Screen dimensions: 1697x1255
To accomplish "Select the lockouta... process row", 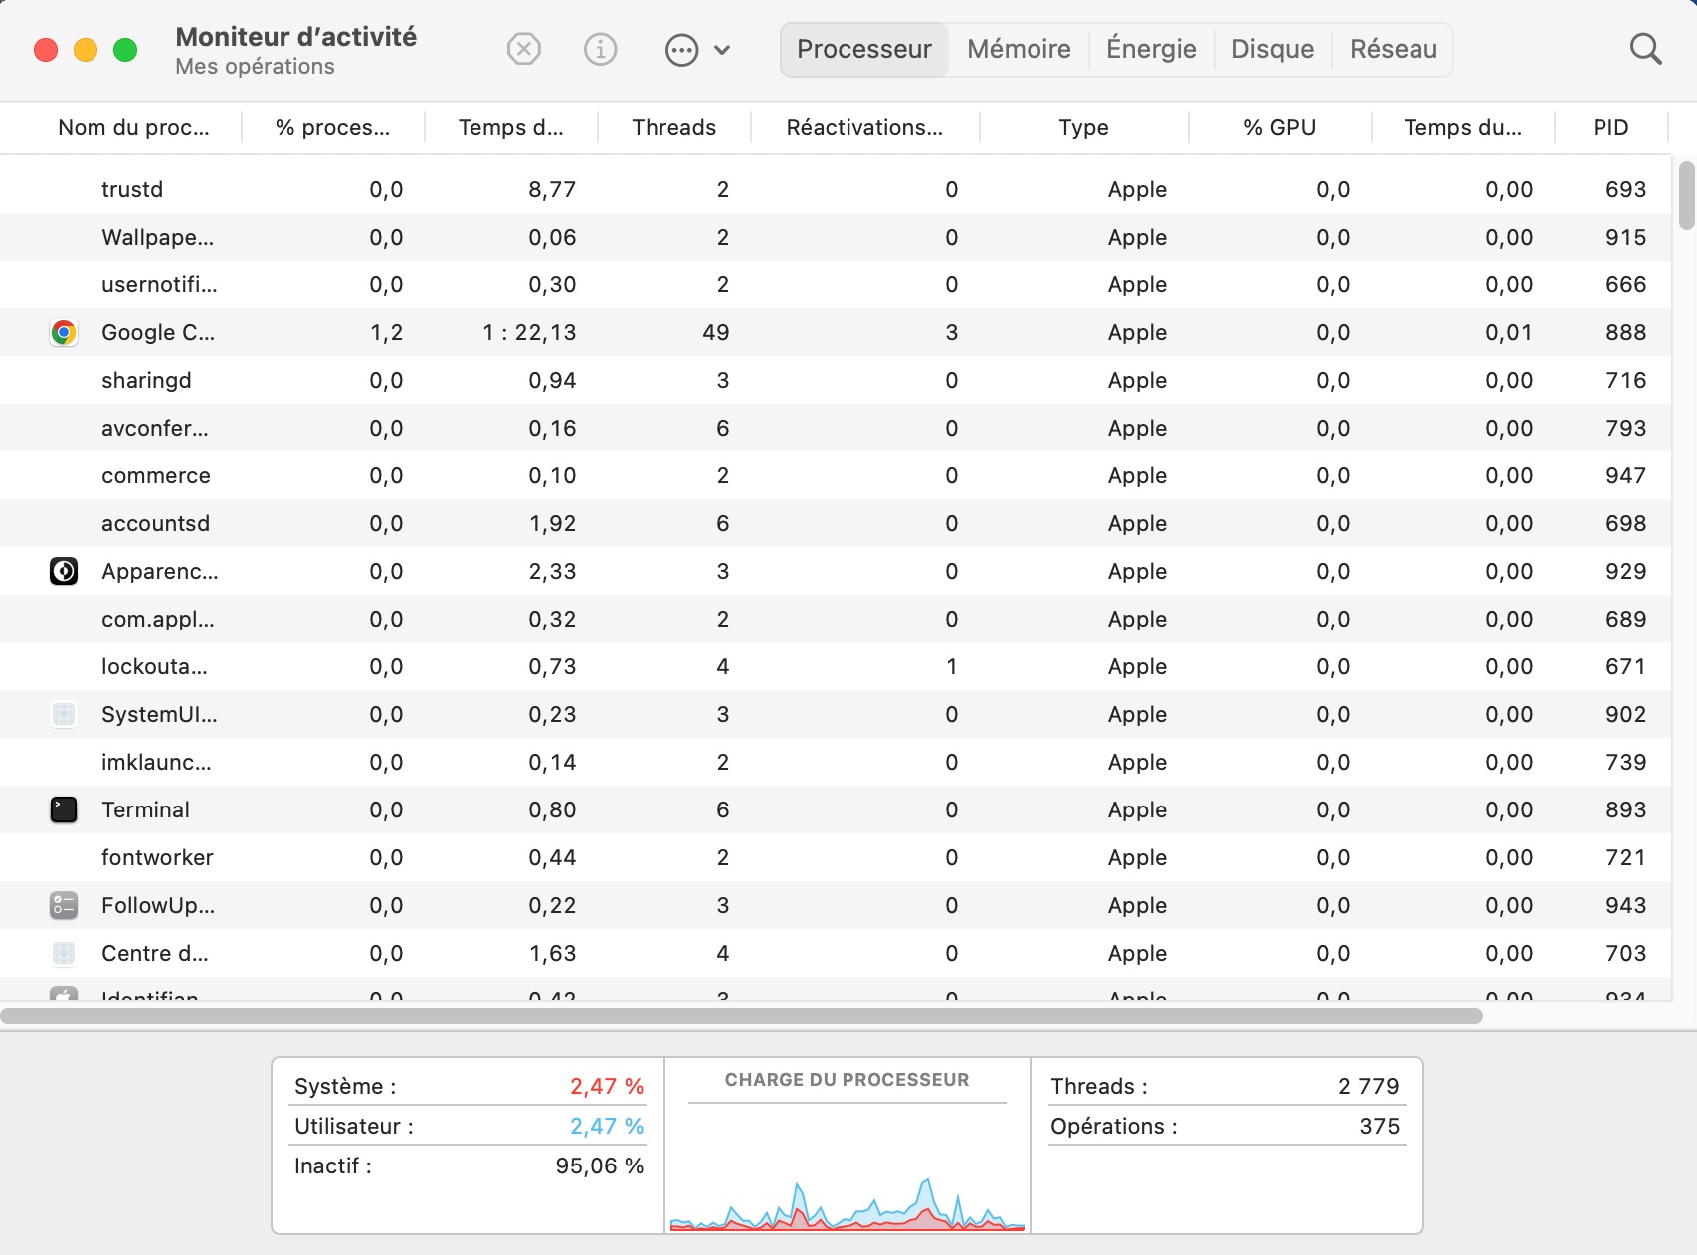I will coord(835,667).
